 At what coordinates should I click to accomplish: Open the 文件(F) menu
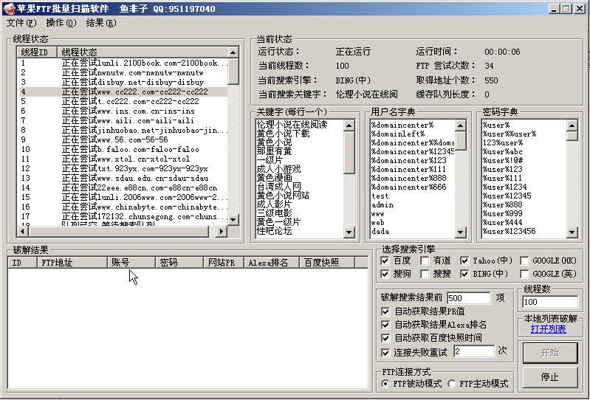(x=21, y=23)
